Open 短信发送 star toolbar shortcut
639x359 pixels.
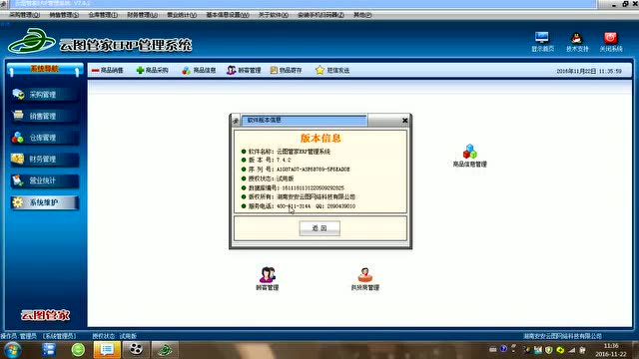point(332,71)
